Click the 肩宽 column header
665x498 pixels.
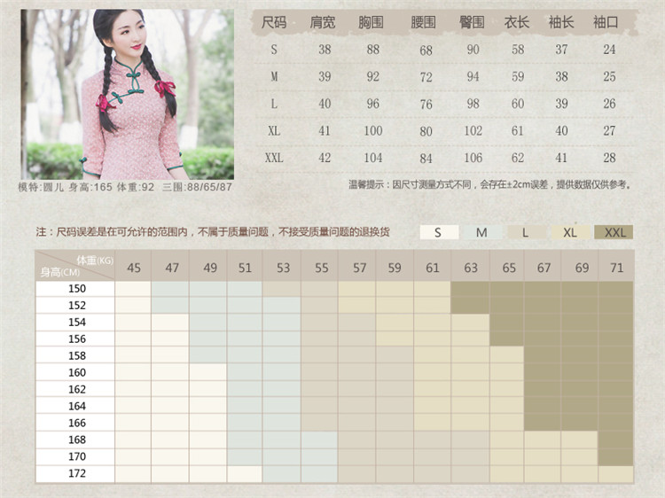(x=325, y=23)
